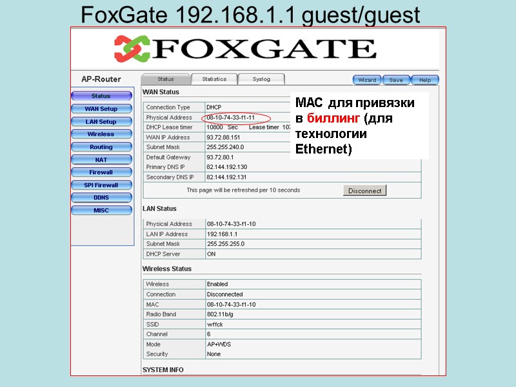Image resolution: width=516 pixels, height=387 pixels.
Task: Switch to the Syslog tab
Action: click(263, 78)
